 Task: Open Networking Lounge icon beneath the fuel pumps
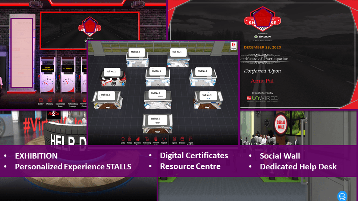tap(72, 101)
